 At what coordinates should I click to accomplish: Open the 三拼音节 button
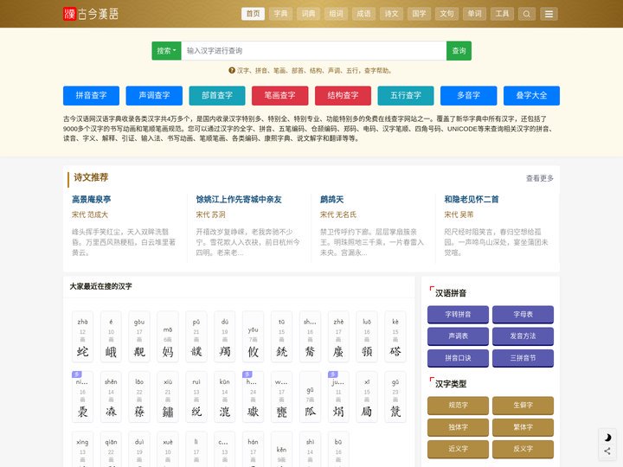click(x=523, y=358)
